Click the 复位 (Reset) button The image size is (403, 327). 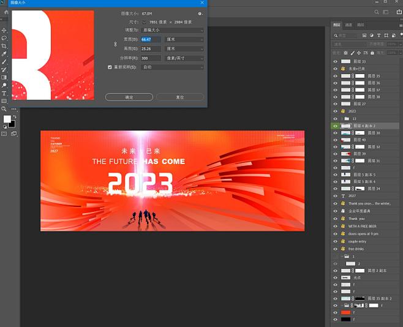click(179, 97)
